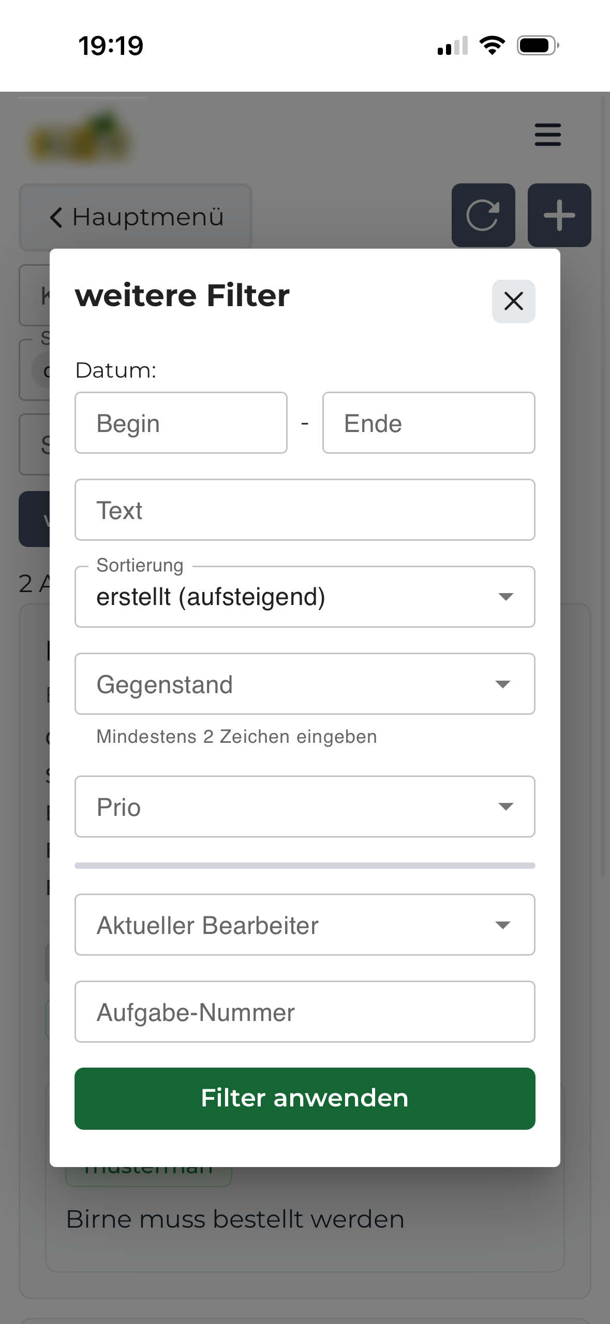The image size is (610, 1324).
Task: Close the weitere Filter dialog
Action: (x=513, y=301)
